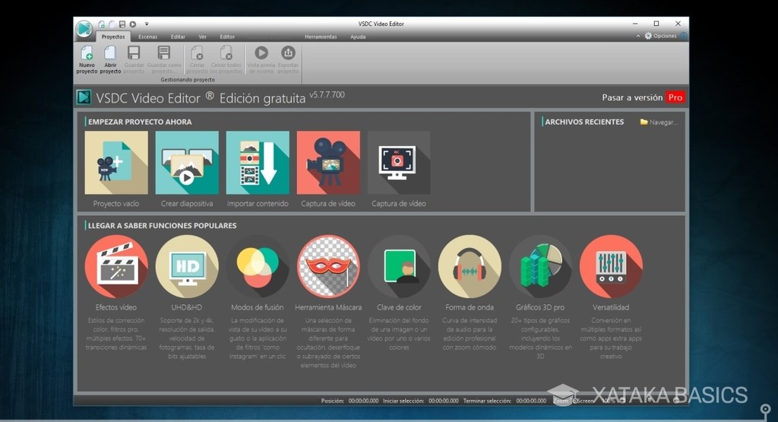
Task: Open the Versatilidad mixer icon
Action: click(x=611, y=266)
